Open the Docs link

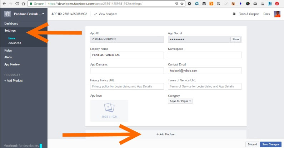pos(266,14)
